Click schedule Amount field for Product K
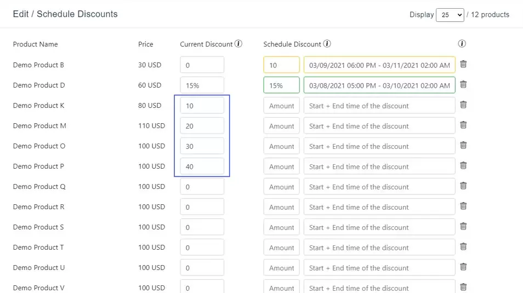 point(282,106)
